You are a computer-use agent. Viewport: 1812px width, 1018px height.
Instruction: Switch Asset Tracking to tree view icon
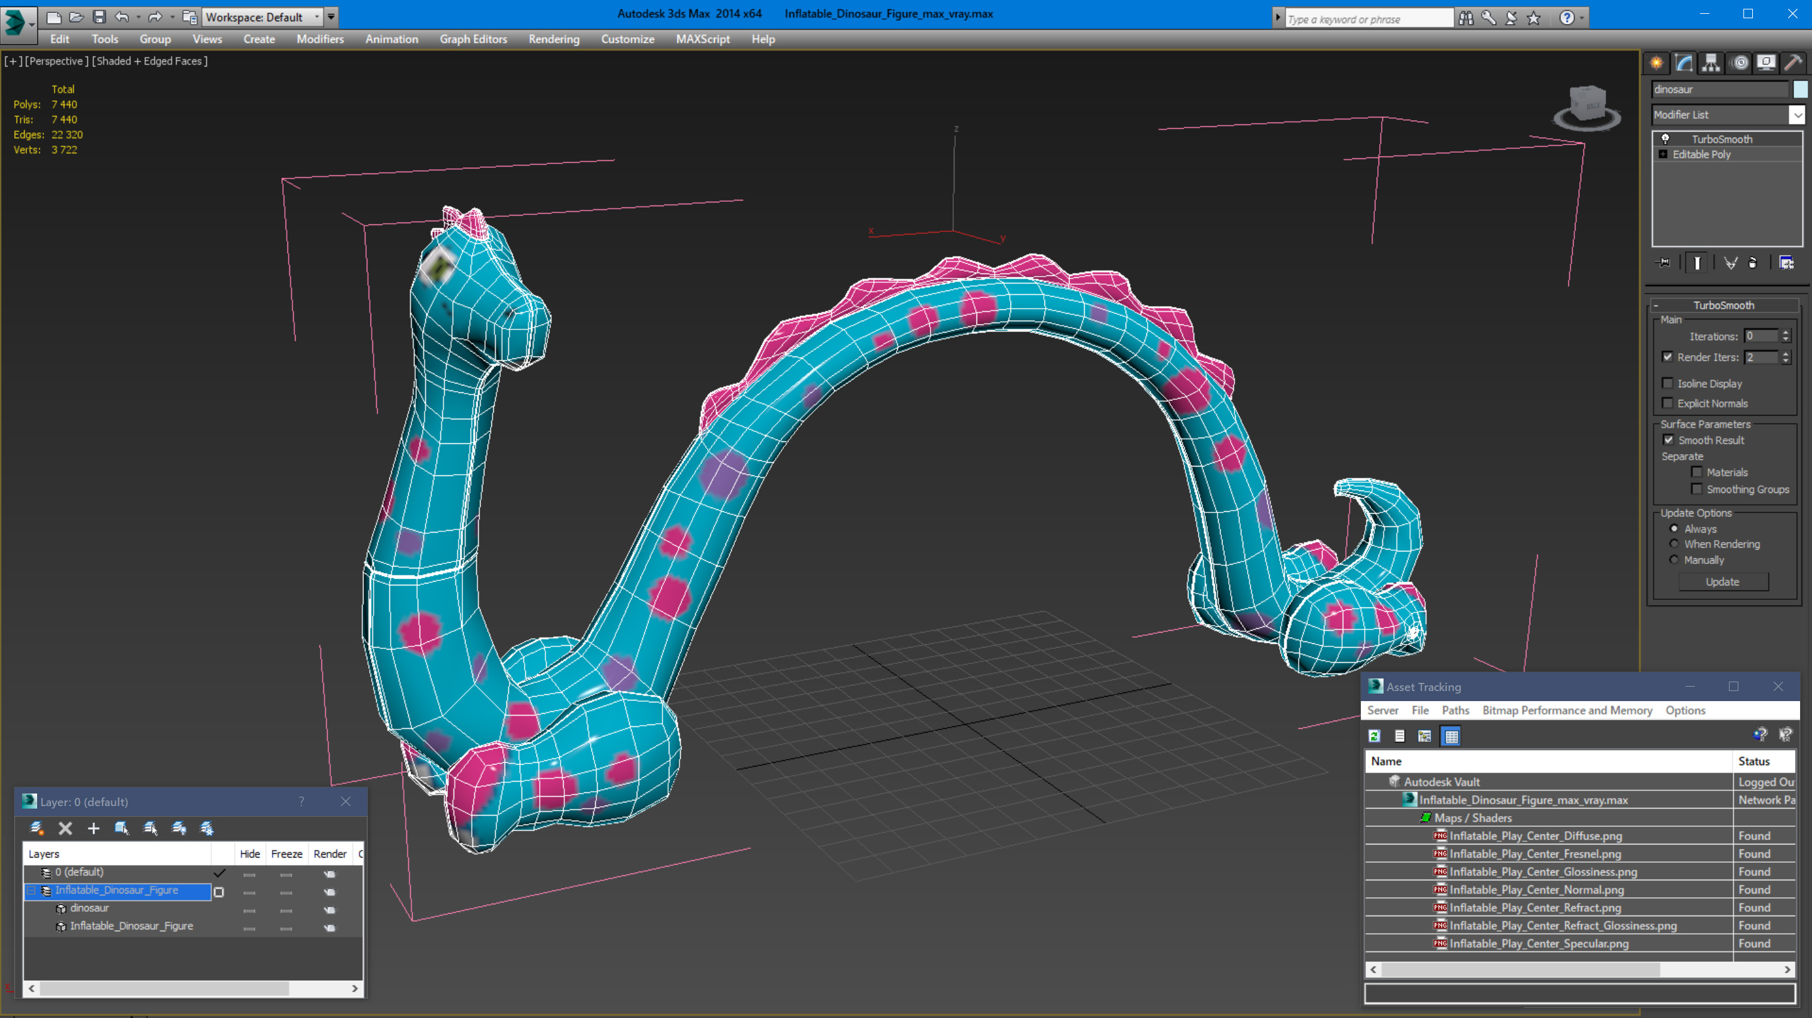pyautogui.click(x=1424, y=736)
